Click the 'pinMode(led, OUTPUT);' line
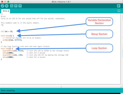The height and width of the screenshot is (94, 123). 12,40
